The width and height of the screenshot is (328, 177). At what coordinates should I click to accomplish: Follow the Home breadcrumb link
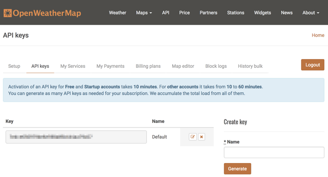pyautogui.click(x=318, y=35)
